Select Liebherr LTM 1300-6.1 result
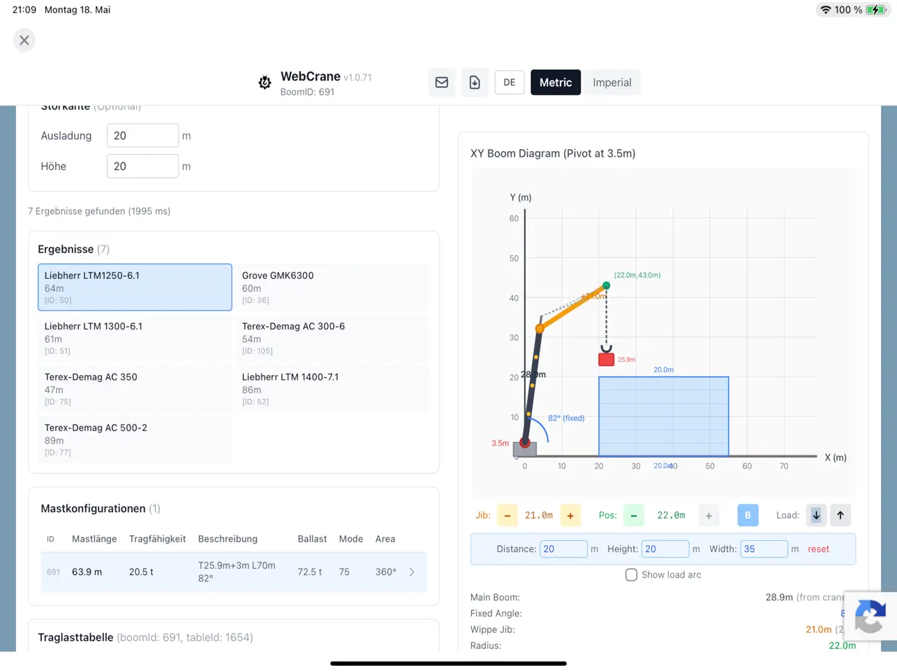The width and height of the screenshot is (897, 672). tap(135, 338)
